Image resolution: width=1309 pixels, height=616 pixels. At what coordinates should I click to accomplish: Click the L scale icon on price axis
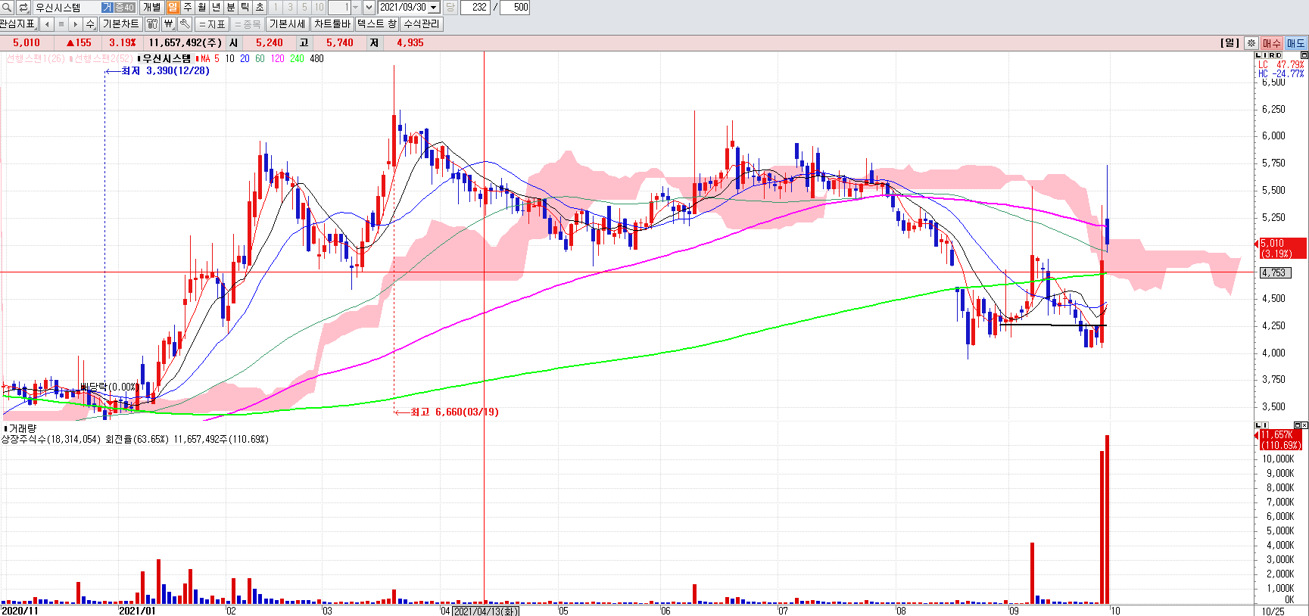tap(1258, 55)
